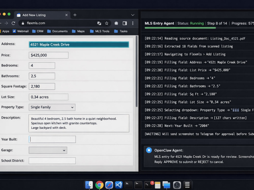Click log line 'Extracted 18 fields from scanned listing'

click(x=189, y=46)
